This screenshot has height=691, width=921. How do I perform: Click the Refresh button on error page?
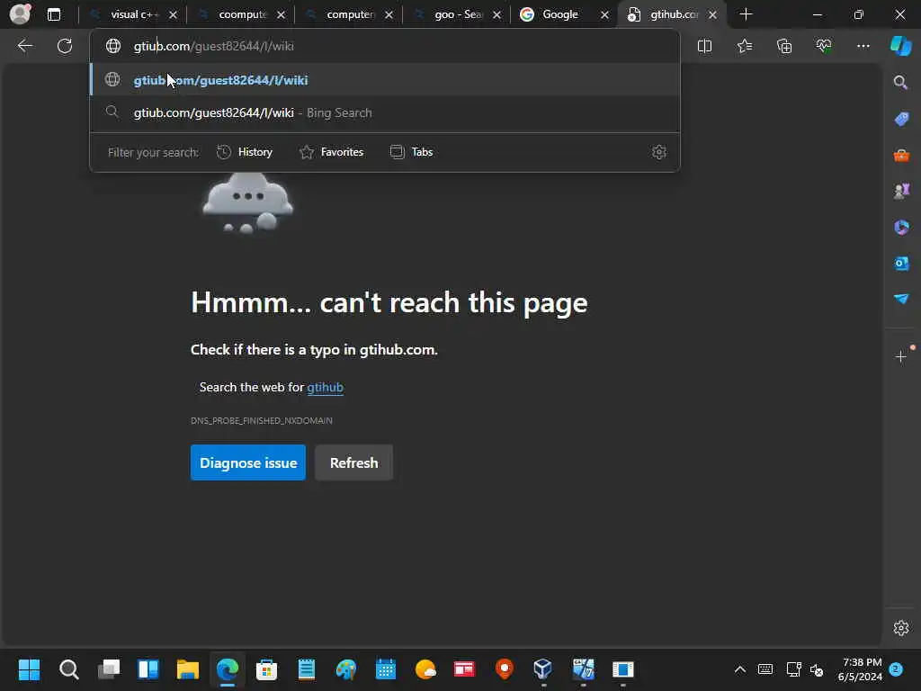click(x=353, y=462)
